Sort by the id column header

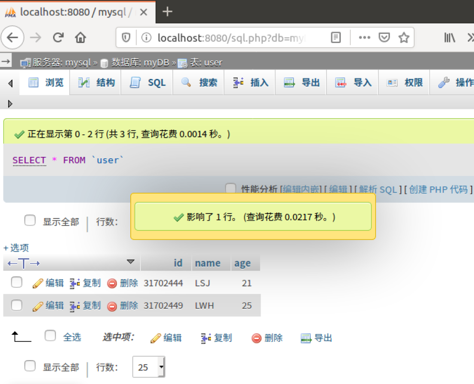pos(178,263)
